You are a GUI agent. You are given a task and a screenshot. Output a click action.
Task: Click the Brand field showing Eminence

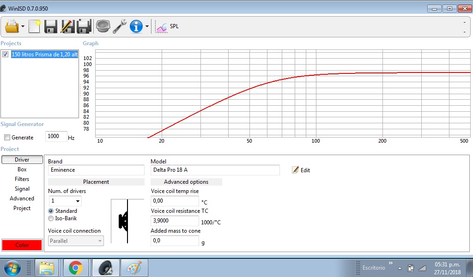pyautogui.click(x=96, y=170)
